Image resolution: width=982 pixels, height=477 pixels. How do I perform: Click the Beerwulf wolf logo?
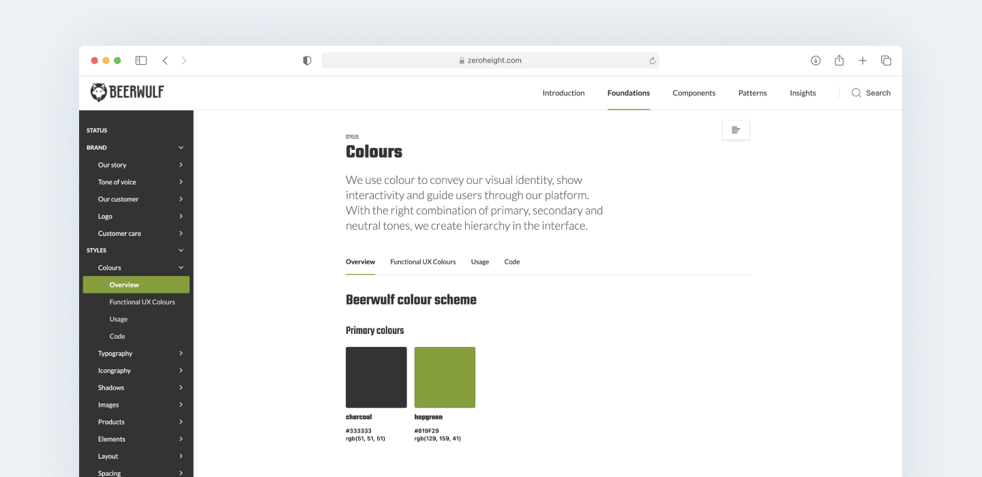coord(98,91)
